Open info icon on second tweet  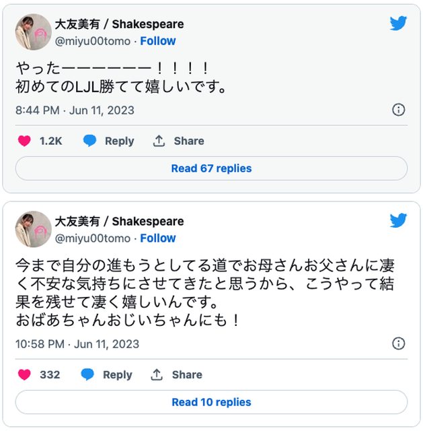[x=398, y=343]
